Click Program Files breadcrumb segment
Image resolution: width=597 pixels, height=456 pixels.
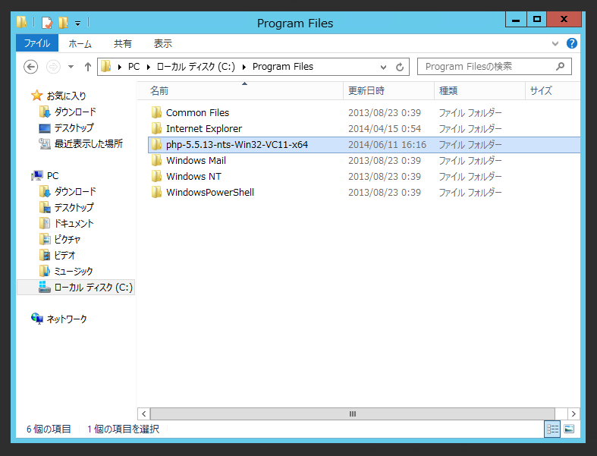pyautogui.click(x=283, y=67)
